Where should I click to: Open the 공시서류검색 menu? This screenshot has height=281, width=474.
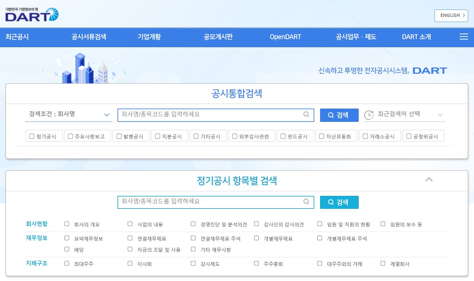click(89, 37)
